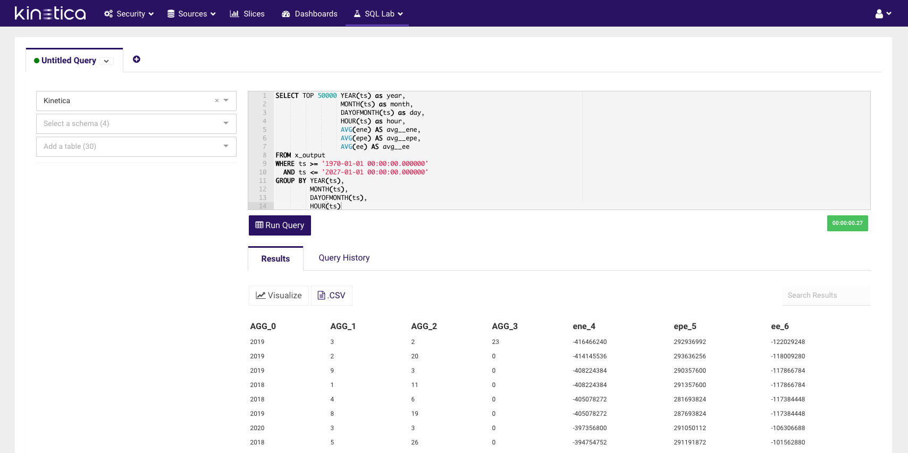
Task: Expand the Security menu
Action: tap(129, 14)
